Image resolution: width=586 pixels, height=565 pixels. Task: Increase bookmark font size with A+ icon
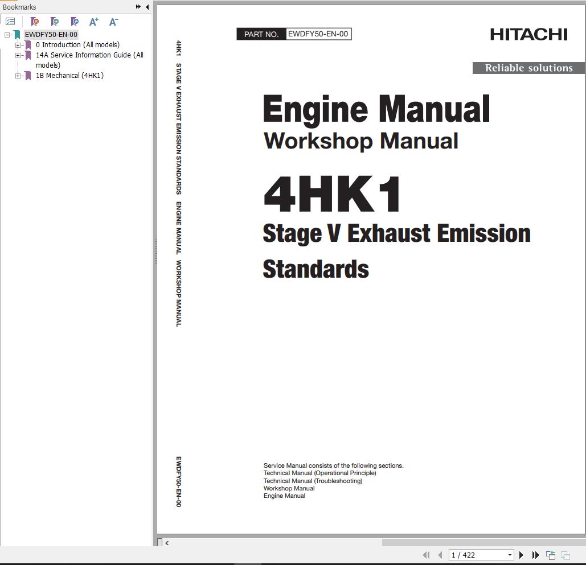94,22
